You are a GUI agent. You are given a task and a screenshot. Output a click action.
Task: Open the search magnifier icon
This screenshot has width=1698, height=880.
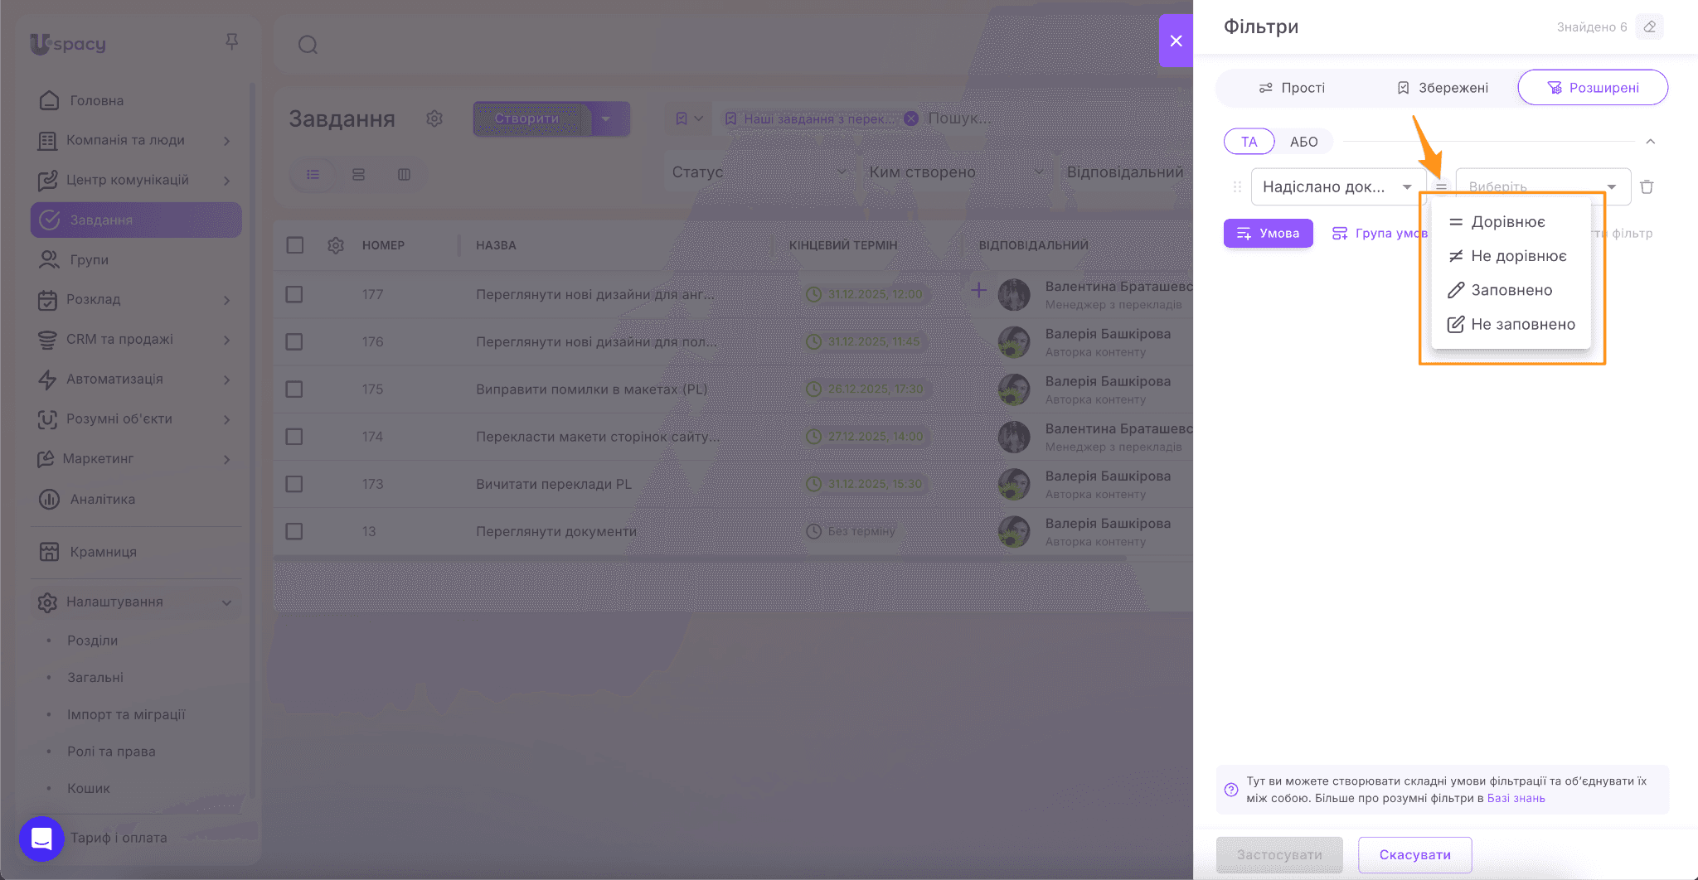coord(308,45)
